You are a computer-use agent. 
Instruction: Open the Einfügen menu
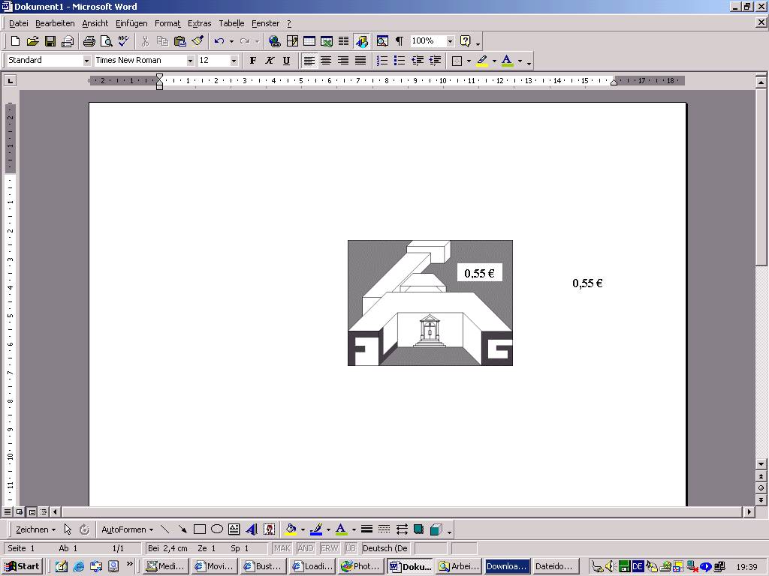pyautogui.click(x=131, y=23)
